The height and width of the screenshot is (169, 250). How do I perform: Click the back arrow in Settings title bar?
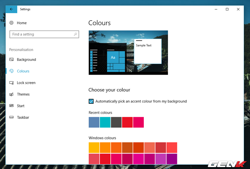coord(11,9)
